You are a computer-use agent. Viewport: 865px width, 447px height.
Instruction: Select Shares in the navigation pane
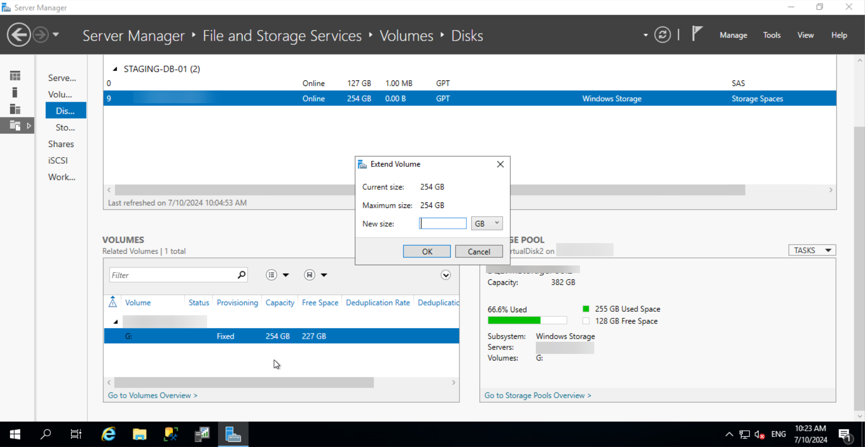(61, 144)
